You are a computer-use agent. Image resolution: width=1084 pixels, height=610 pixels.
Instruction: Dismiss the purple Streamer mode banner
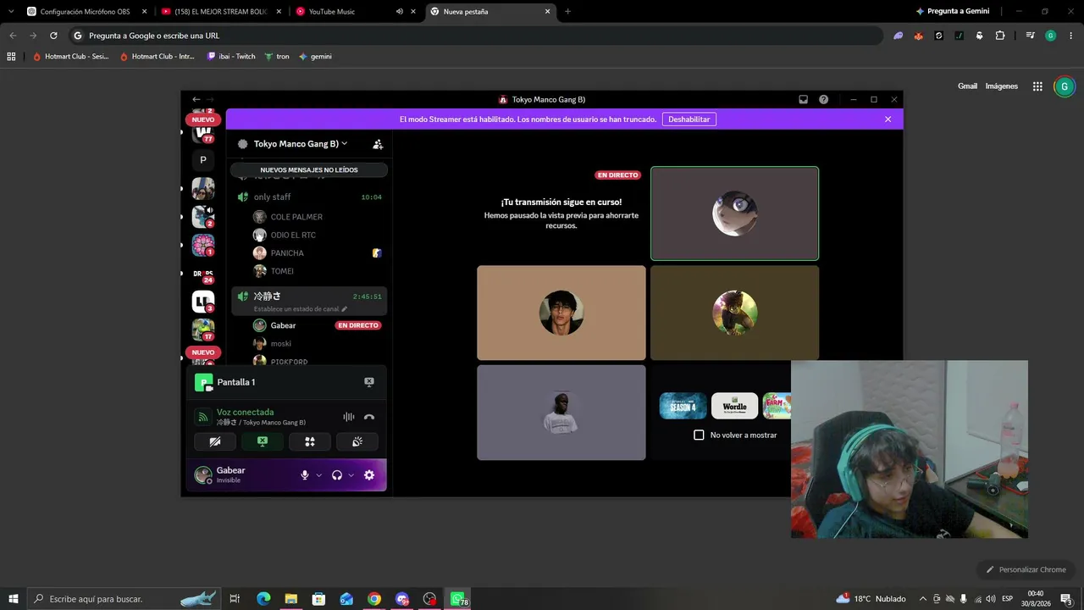point(888,119)
